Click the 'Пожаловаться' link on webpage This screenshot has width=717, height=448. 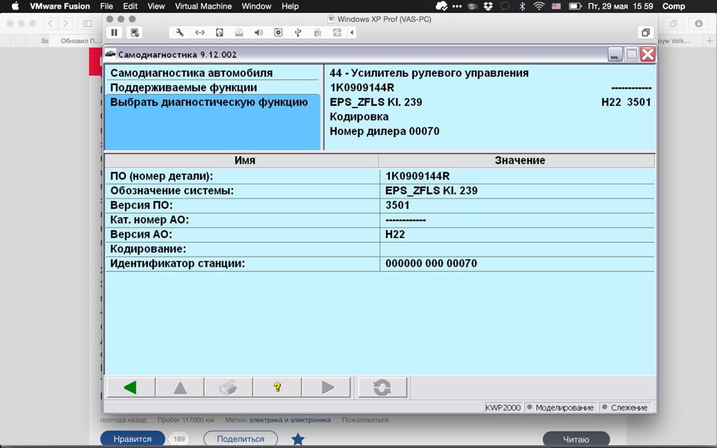(x=365, y=420)
